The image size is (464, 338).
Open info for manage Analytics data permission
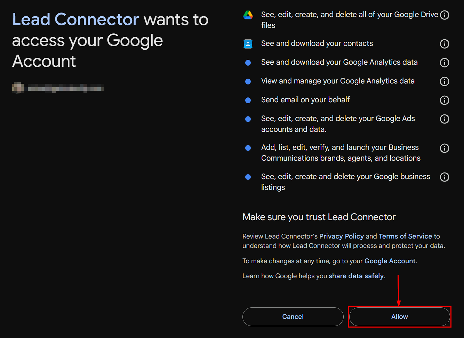tap(445, 81)
